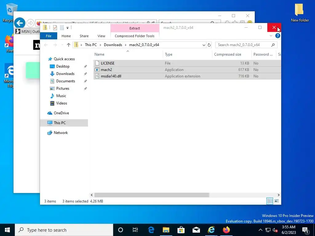Screen dimensions: 315x236
Task: Click the pin icon beside Desktop
Action: coord(85,66)
